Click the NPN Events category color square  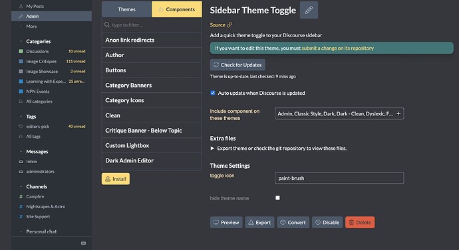21,92
